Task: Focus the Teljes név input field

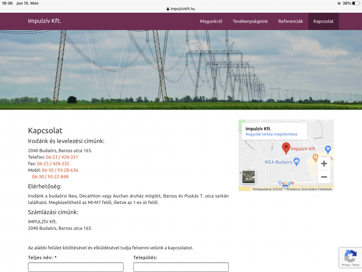Action: 76,267
